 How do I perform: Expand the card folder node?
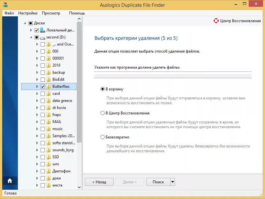(37, 94)
